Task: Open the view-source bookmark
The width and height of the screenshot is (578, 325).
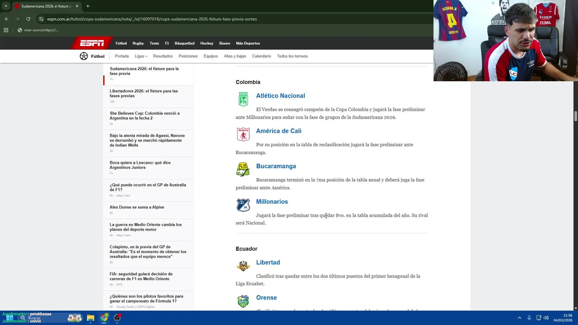Action: click(38, 30)
